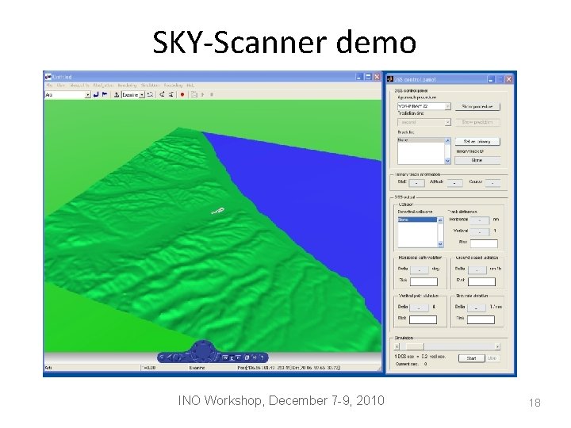Click the Show procedure button
Viewport: 571px width, 428px height.
(477, 107)
